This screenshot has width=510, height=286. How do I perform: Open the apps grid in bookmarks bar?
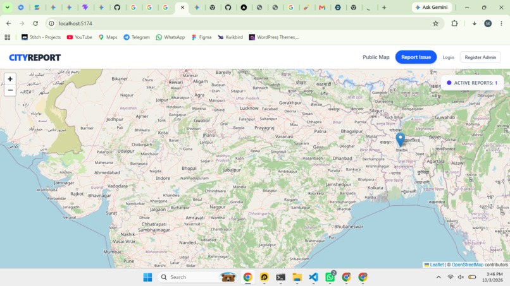(8, 37)
